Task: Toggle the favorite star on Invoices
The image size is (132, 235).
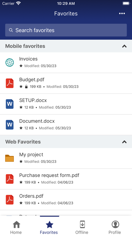Action: [x=21, y=66]
